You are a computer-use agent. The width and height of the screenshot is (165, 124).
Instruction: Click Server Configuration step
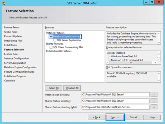click(x=15, y=63)
